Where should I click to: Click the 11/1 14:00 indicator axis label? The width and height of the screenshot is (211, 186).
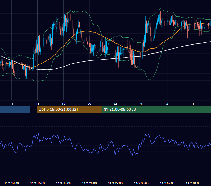[11, 183]
